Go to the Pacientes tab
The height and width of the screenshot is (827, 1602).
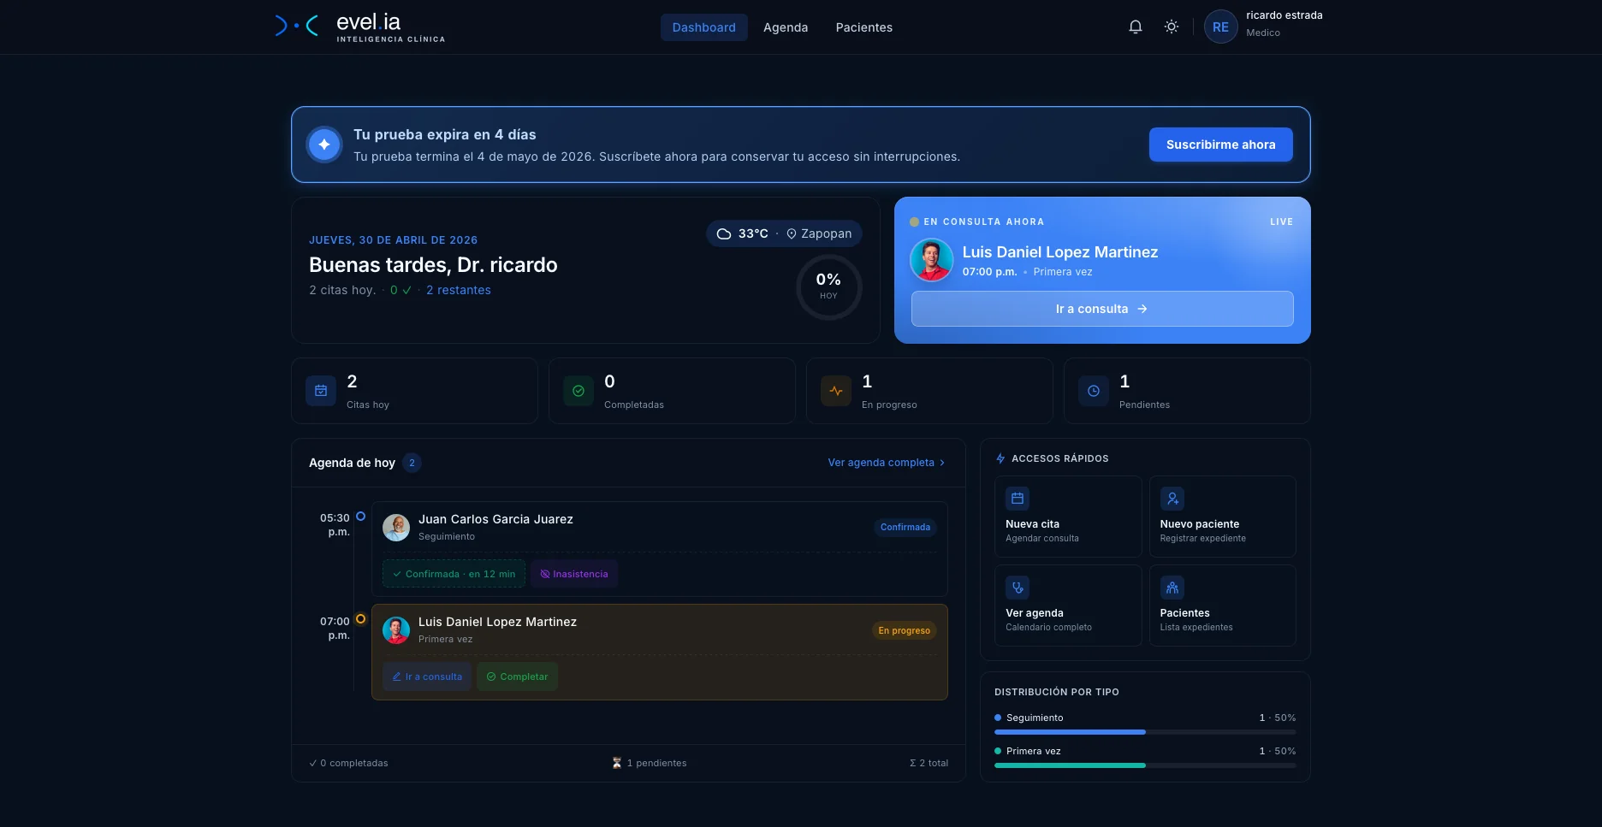(864, 27)
